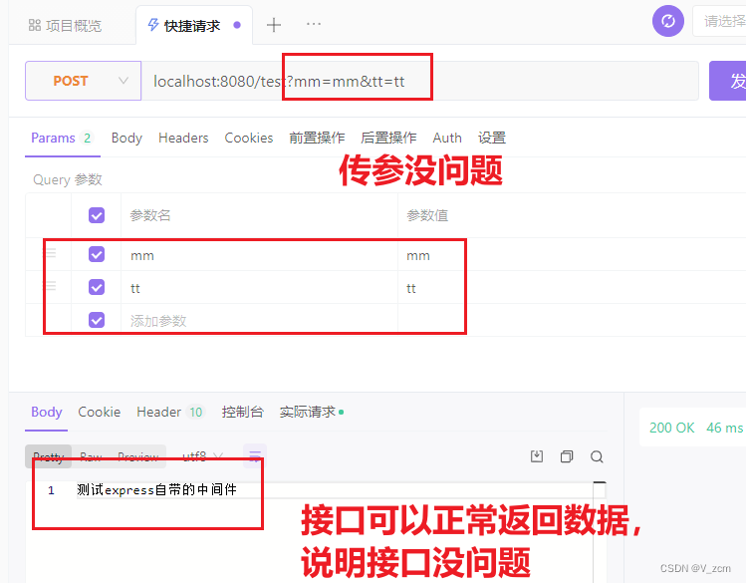Click the request URL input field
The height and width of the screenshot is (583, 746).
click(x=420, y=81)
